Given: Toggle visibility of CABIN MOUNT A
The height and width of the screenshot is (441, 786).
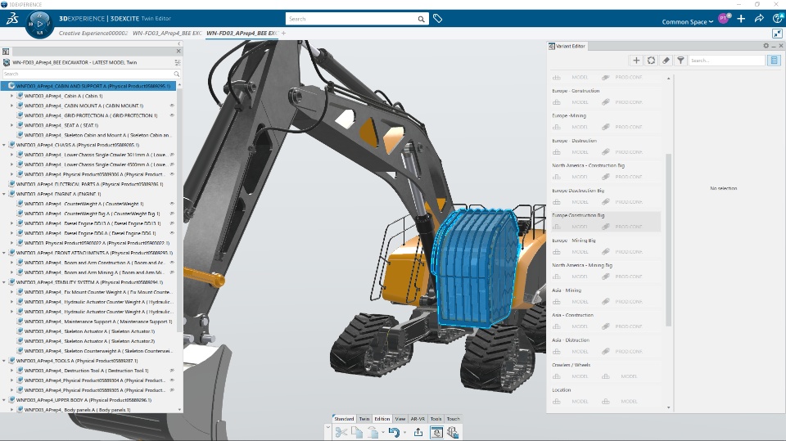Looking at the screenshot, I should point(172,106).
